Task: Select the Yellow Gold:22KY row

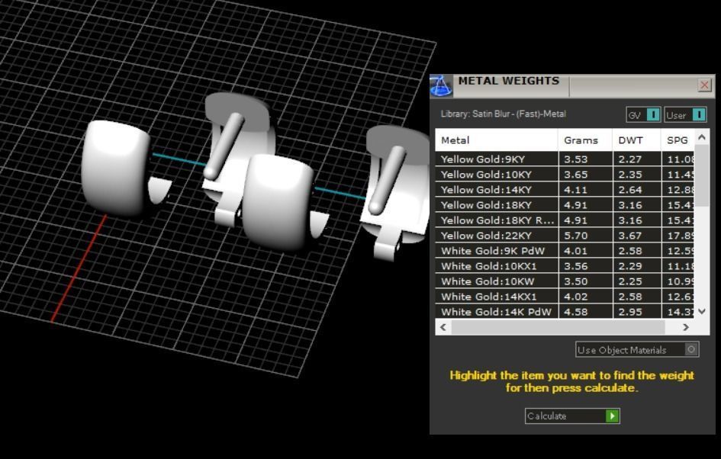Action: coord(565,236)
